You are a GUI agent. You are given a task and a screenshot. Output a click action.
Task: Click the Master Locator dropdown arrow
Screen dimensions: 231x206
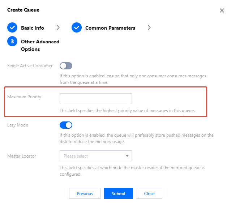pyautogui.click(x=127, y=156)
